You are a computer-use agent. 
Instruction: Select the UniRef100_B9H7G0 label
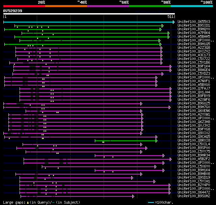tap(194, 107)
